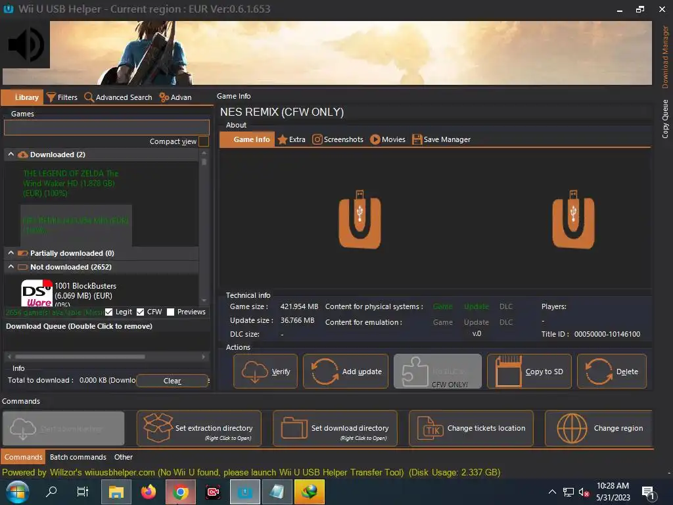Image resolution: width=673 pixels, height=505 pixels.
Task: Toggle the Compact view checkbox
Action: coord(204,141)
